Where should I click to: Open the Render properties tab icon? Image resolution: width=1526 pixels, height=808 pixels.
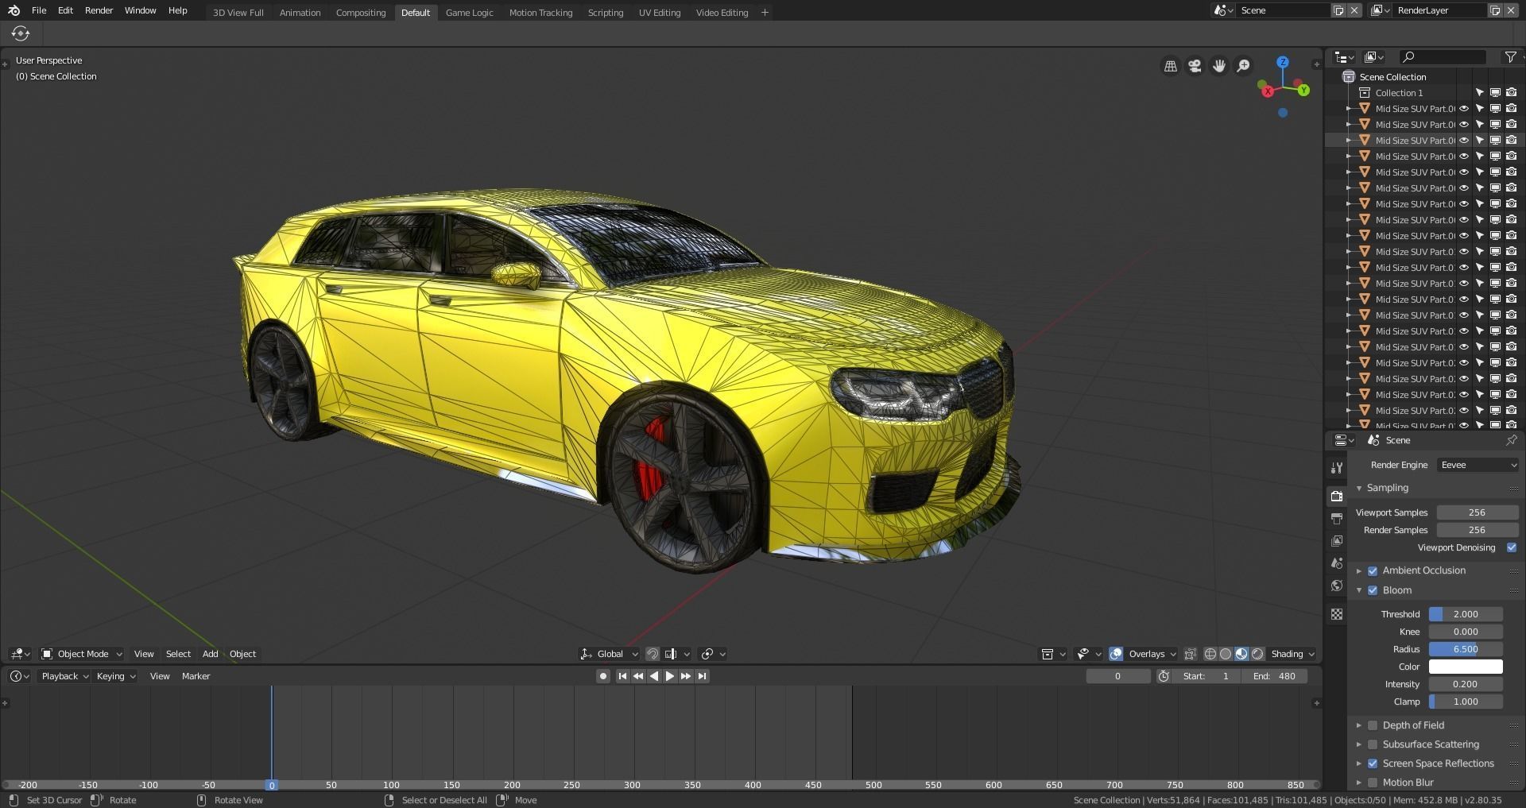(x=1337, y=496)
